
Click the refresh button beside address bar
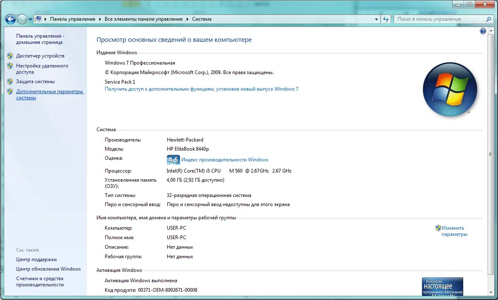pos(386,19)
